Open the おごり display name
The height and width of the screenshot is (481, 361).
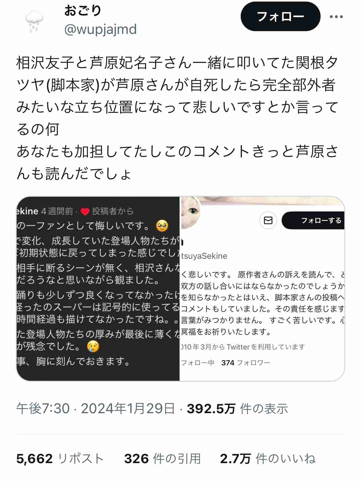coord(83,11)
